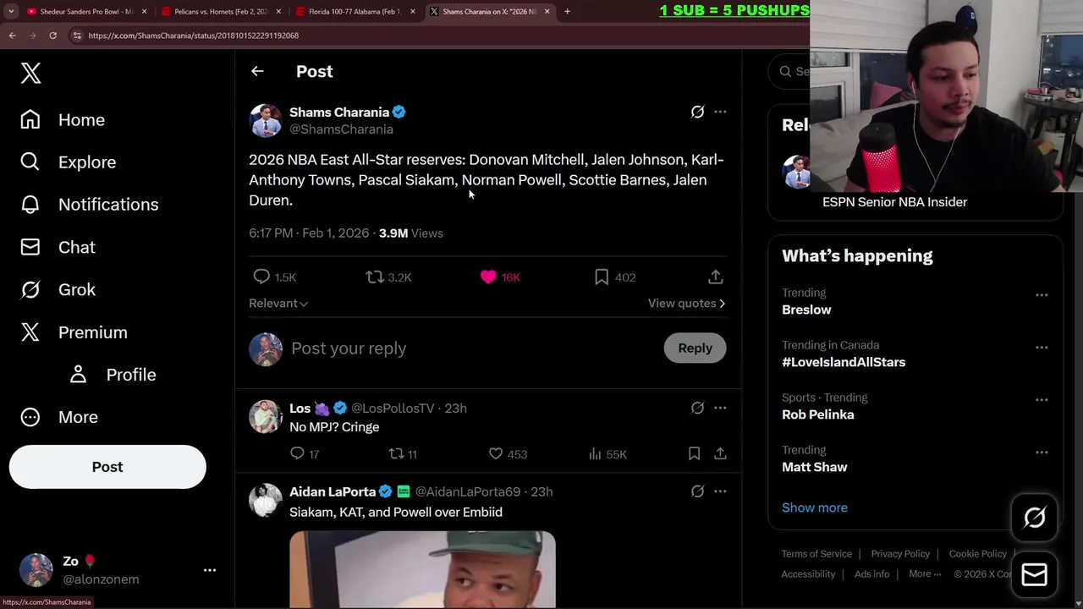Open @LosPollosTV handle link
The image size is (1083, 609).
(393, 408)
